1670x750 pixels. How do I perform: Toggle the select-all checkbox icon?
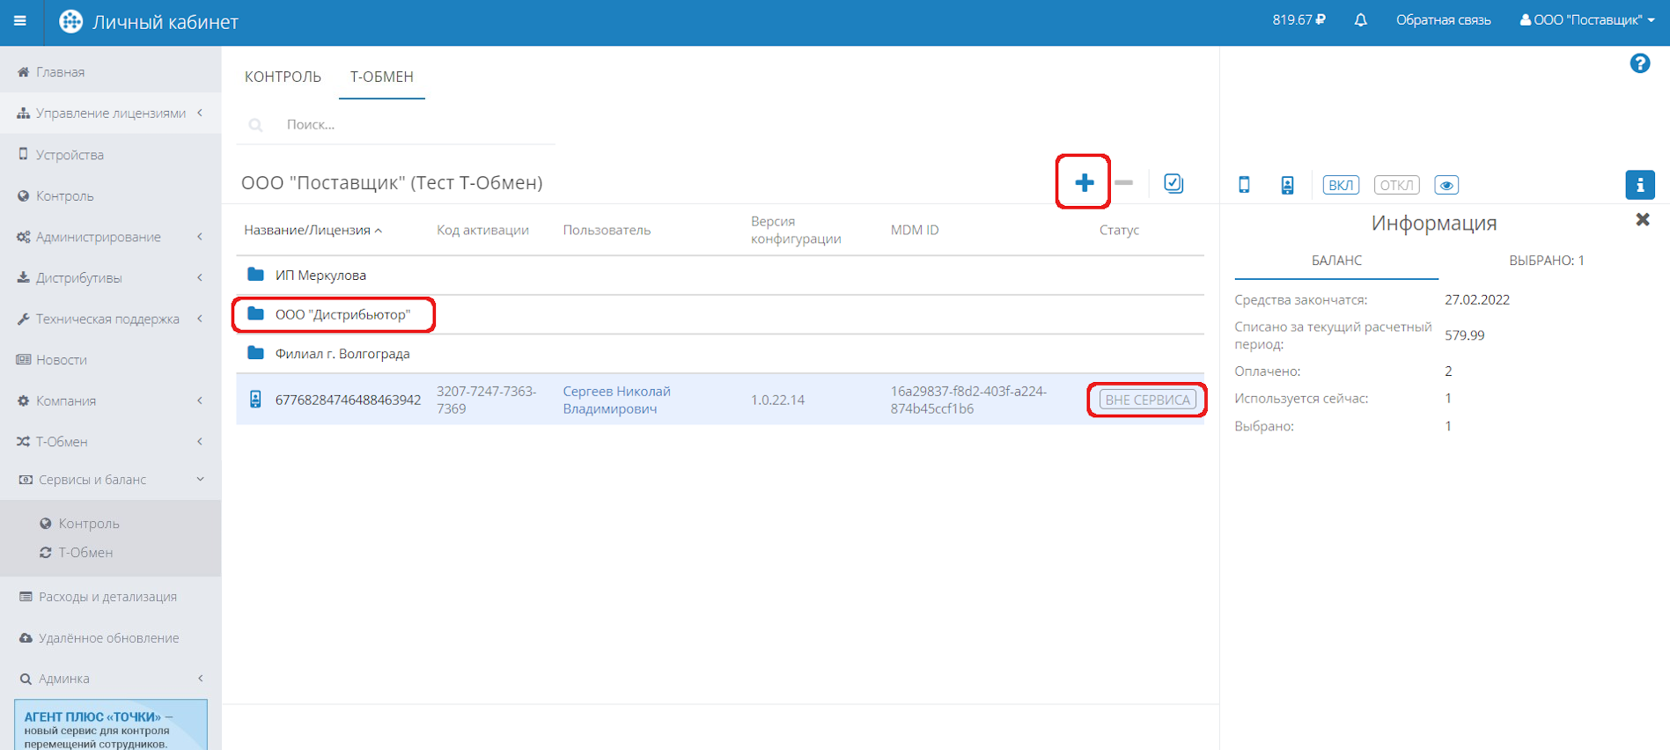[x=1173, y=183]
